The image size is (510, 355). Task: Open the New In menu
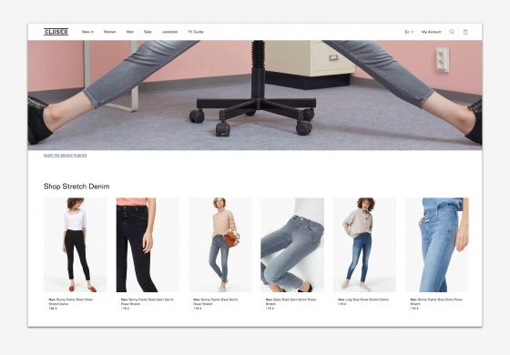click(x=87, y=32)
